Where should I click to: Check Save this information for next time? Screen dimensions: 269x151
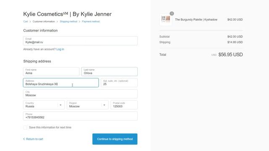(25, 128)
